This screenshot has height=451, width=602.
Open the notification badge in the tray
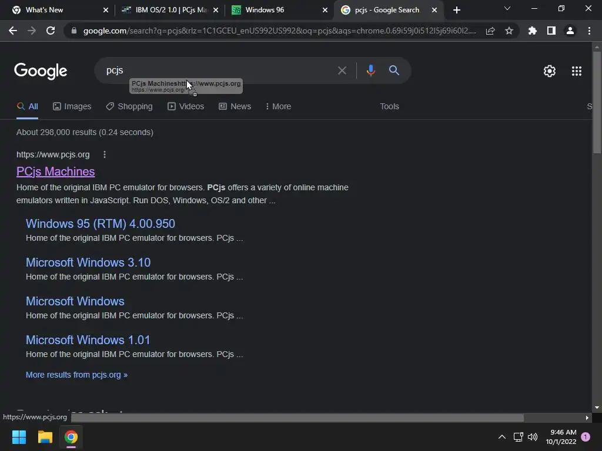tap(585, 437)
